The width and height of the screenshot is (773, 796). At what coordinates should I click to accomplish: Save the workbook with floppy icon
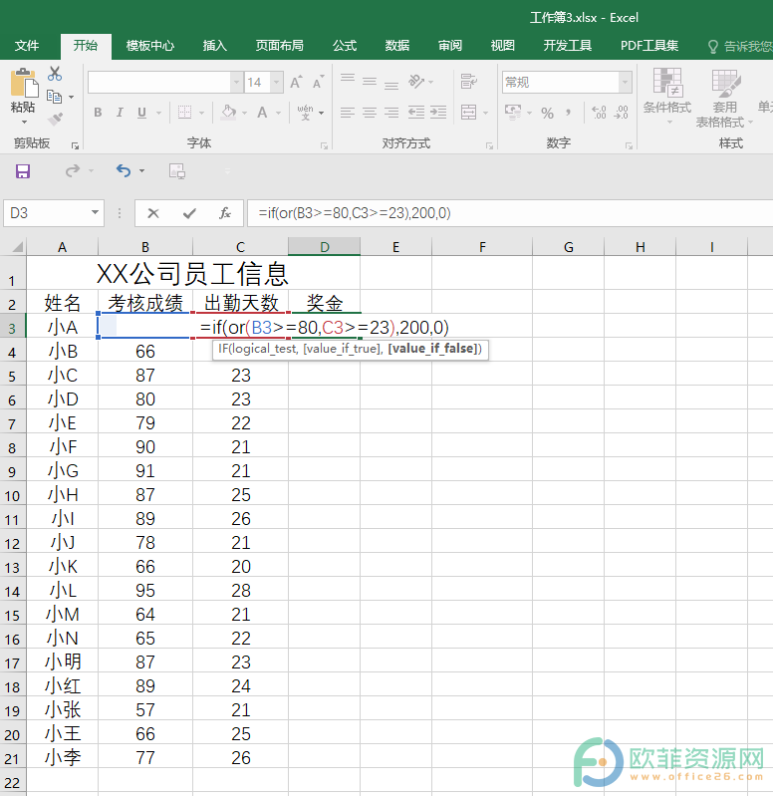click(23, 171)
